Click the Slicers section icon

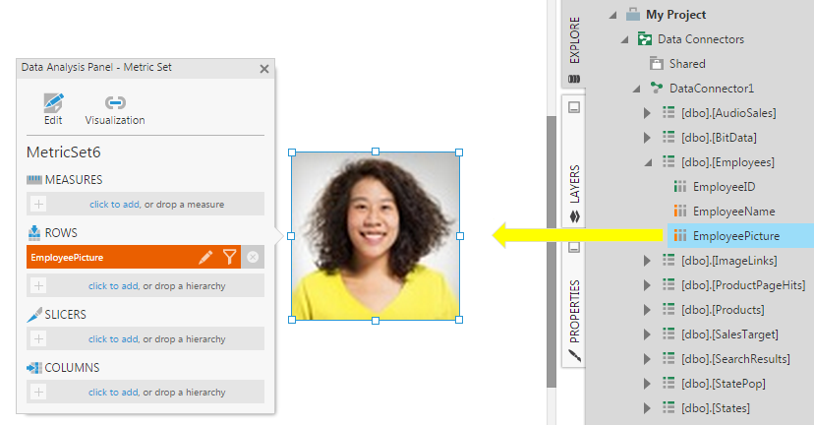click(34, 315)
